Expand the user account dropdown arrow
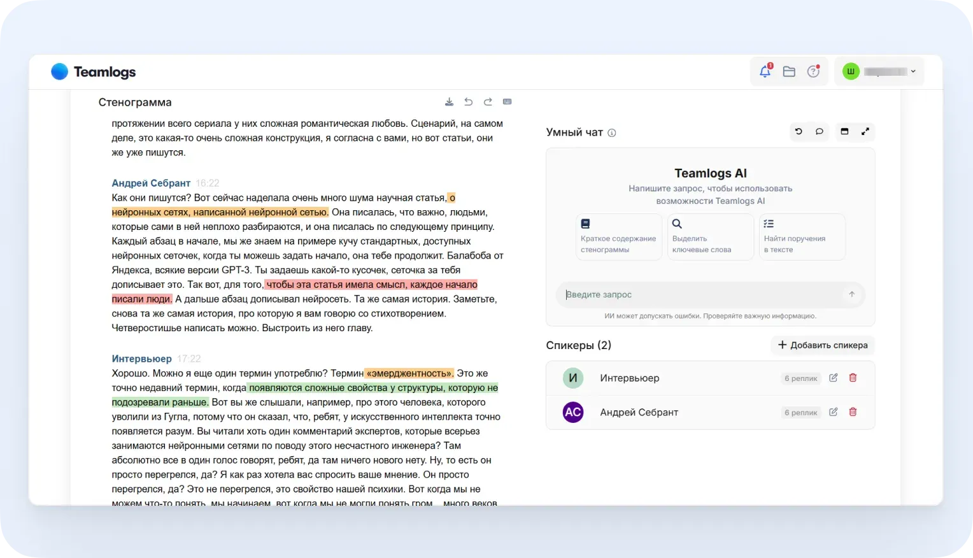The image size is (973, 558). [x=913, y=71]
